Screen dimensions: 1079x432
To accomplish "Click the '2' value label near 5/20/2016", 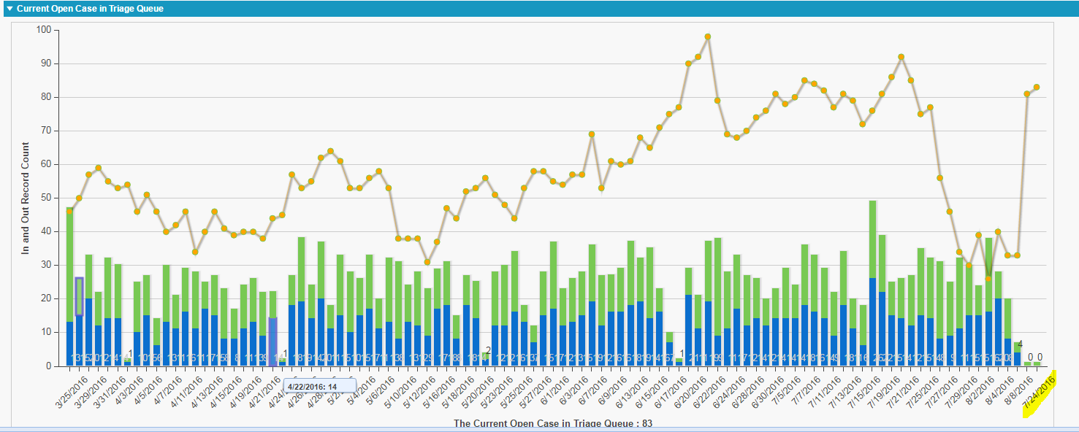I will [x=488, y=351].
